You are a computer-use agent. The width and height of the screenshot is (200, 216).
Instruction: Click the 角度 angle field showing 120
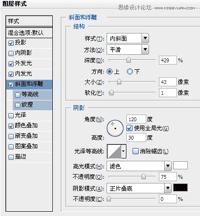136,119
